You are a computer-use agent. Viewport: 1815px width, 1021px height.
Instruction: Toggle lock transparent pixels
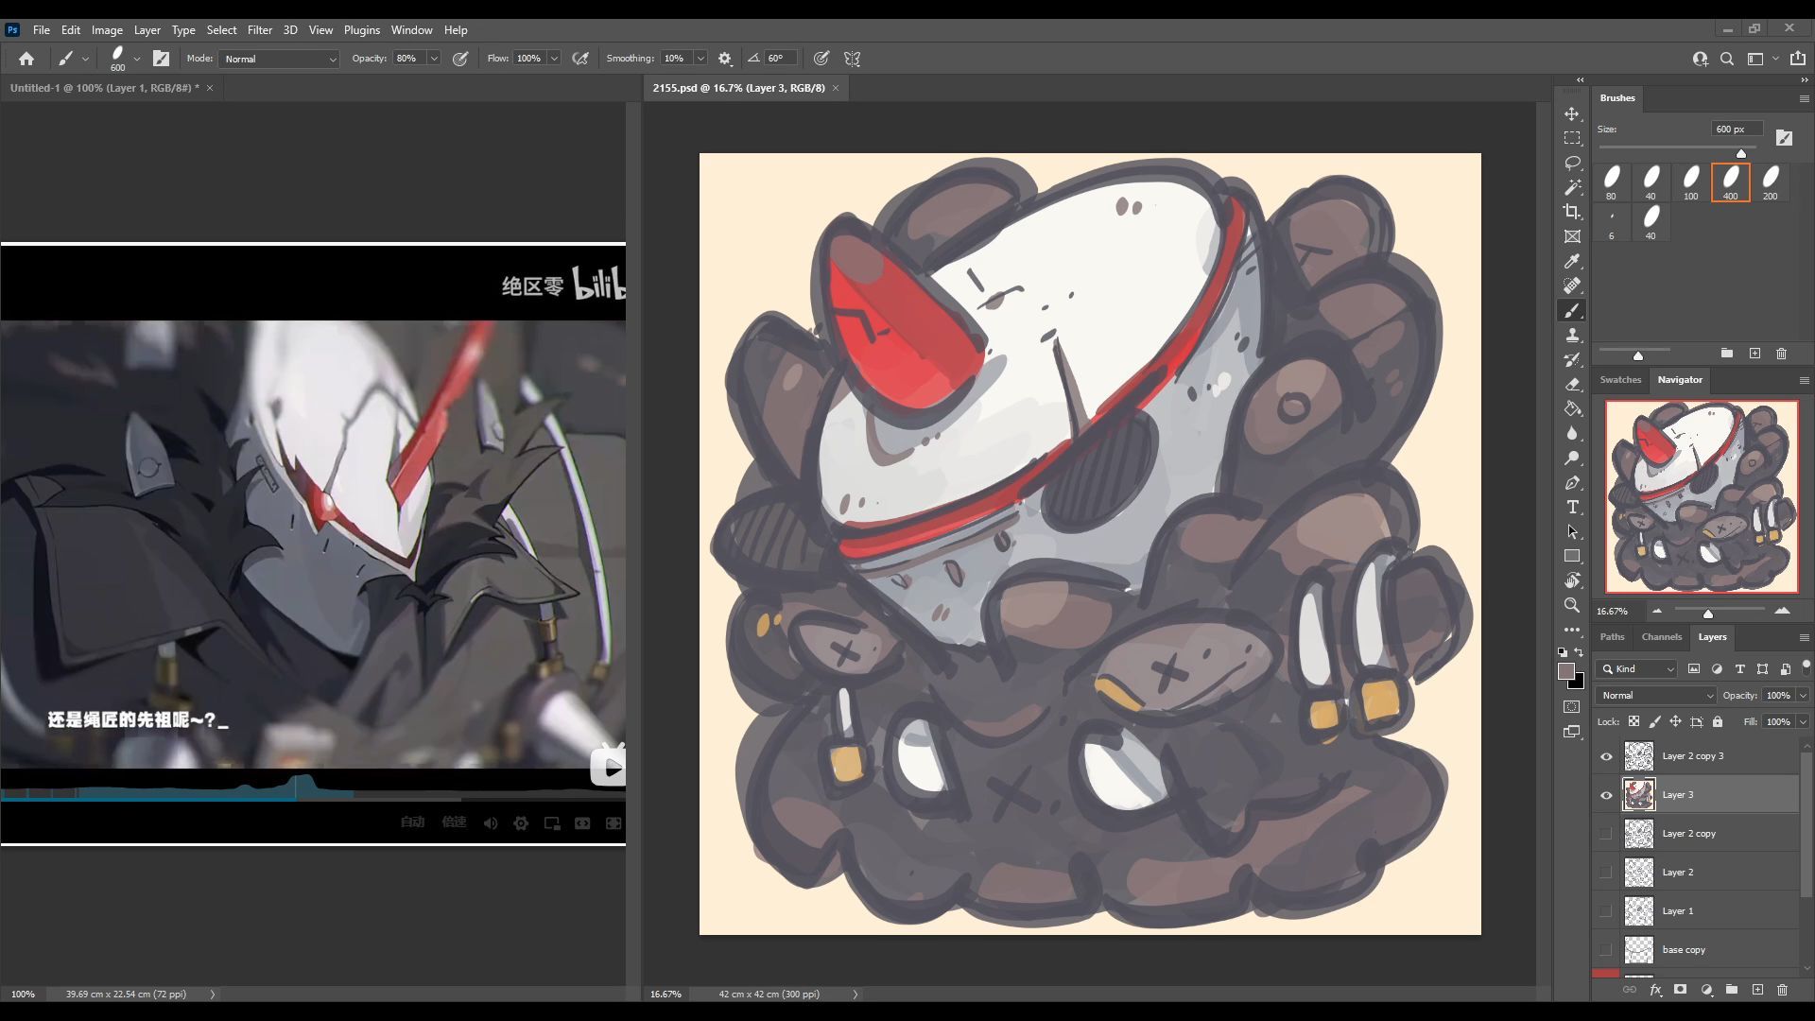tap(1633, 721)
